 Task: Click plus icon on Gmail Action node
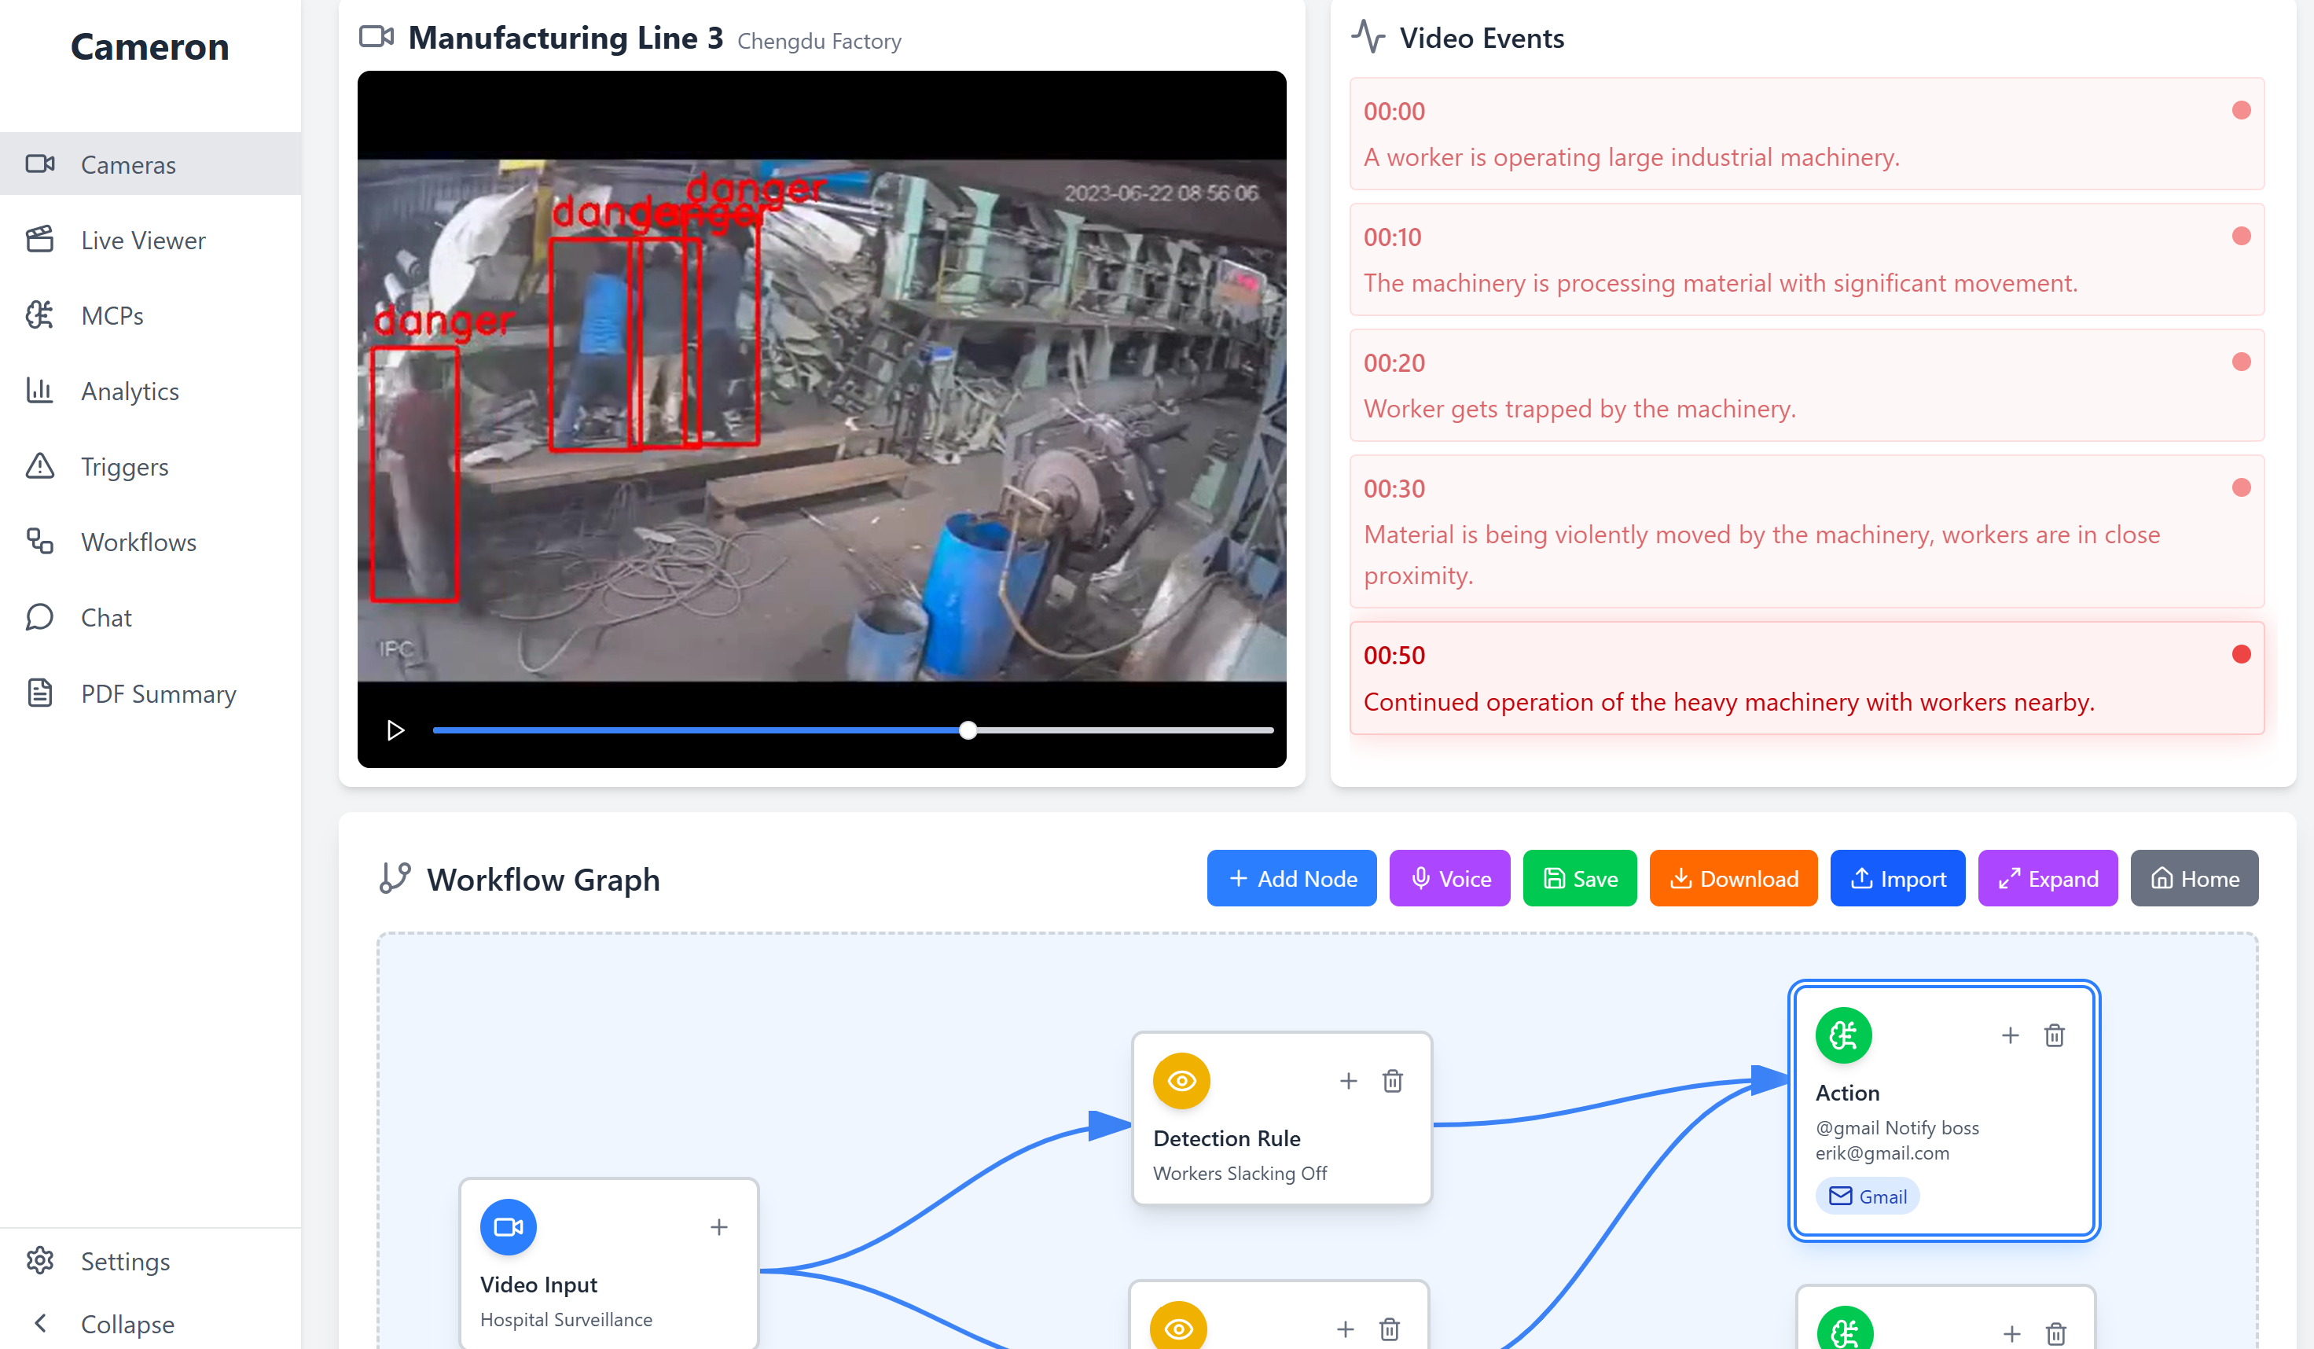(x=2009, y=1036)
